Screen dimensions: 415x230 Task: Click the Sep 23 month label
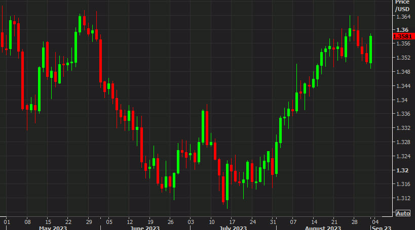tap(382, 228)
